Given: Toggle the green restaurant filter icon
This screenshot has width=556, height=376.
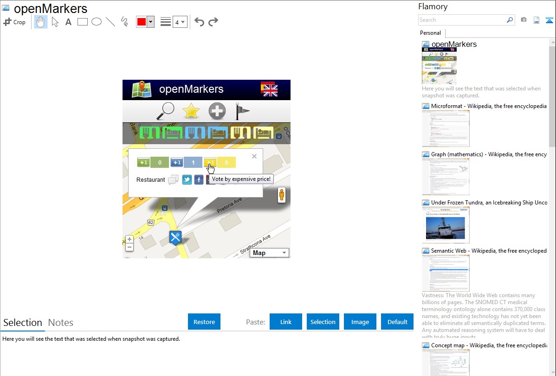Looking at the screenshot, I should (149, 133).
